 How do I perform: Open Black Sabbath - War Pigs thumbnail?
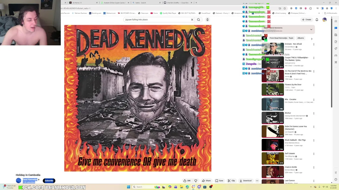point(273,145)
